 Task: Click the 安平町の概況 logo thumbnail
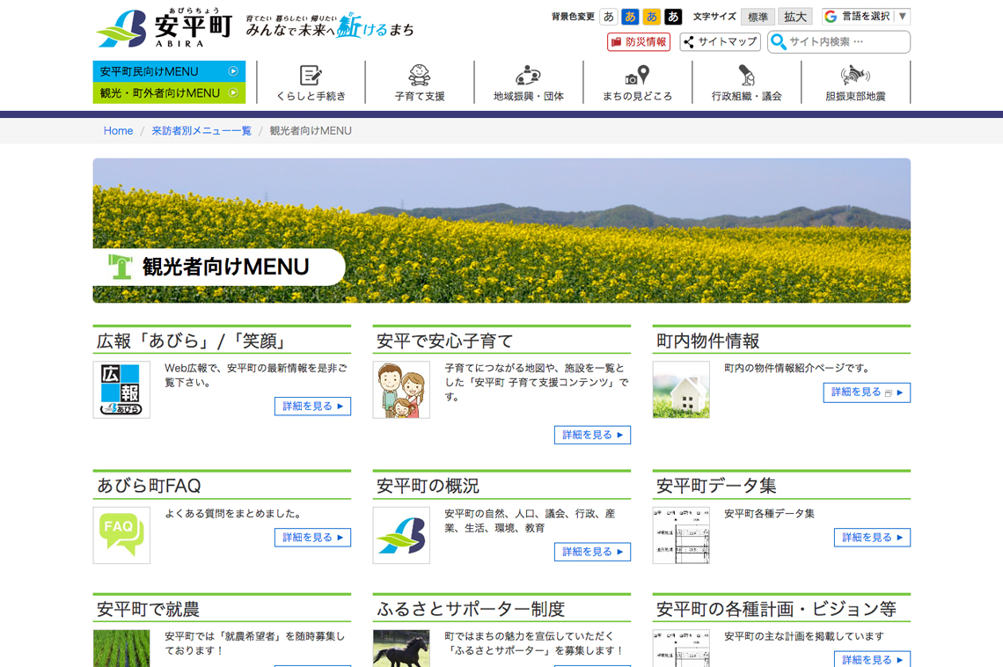point(402,535)
